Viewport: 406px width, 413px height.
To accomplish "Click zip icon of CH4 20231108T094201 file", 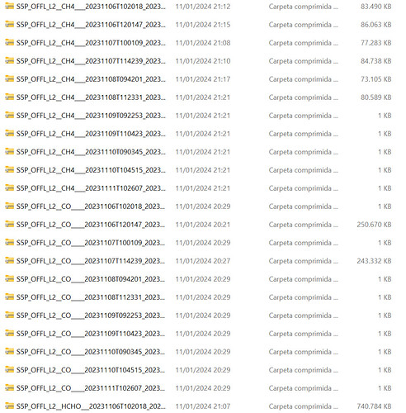I will click(9, 78).
